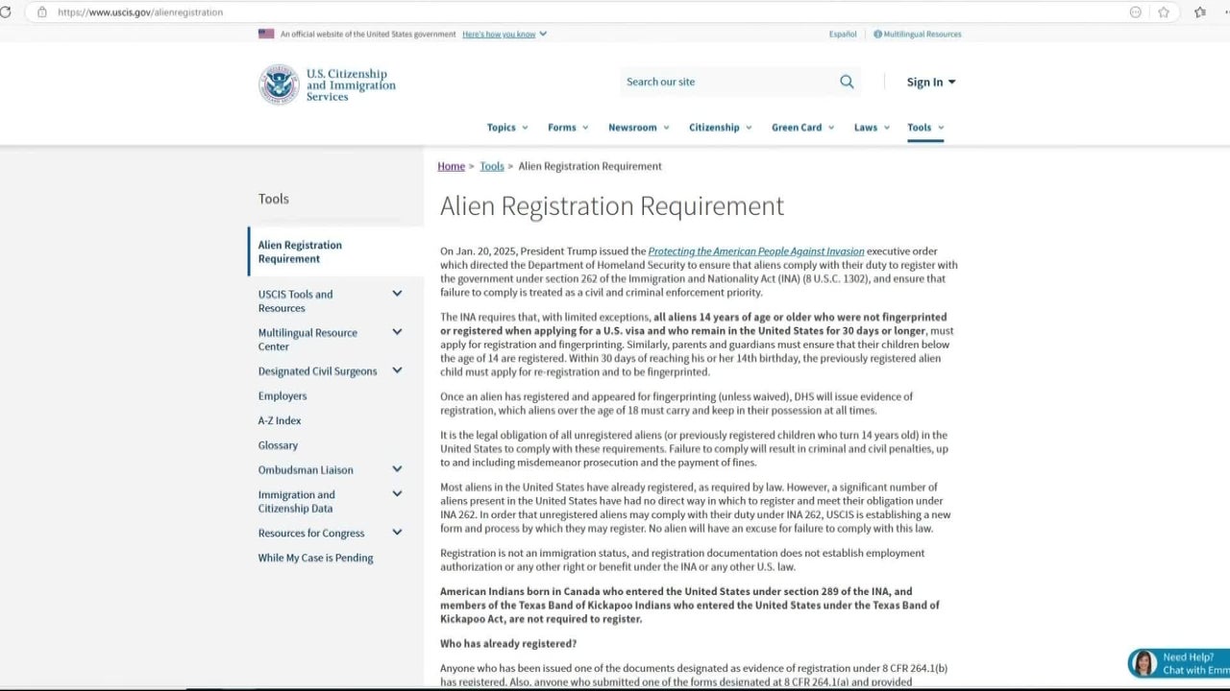Viewport: 1230px width, 691px height.
Task: Switch site language to Español
Action: 843,35
